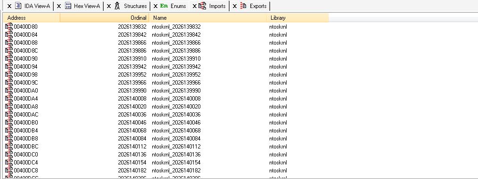Click import icon for address 00400DA0

click(x=9, y=91)
